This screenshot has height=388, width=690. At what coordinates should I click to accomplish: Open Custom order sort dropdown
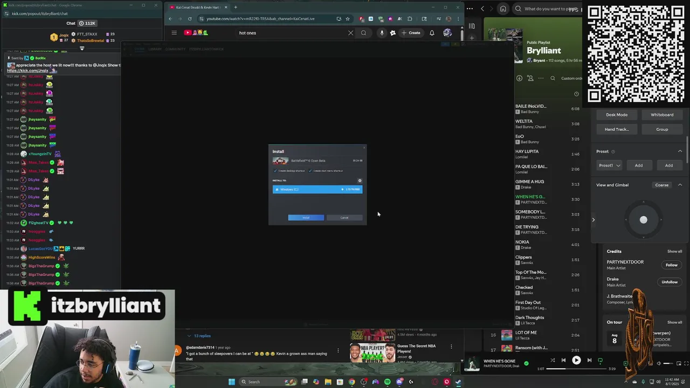tap(571, 78)
